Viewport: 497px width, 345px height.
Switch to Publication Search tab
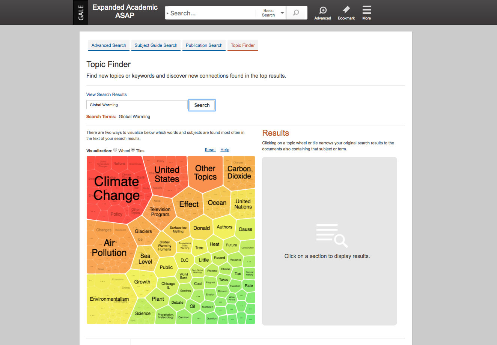coord(204,45)
